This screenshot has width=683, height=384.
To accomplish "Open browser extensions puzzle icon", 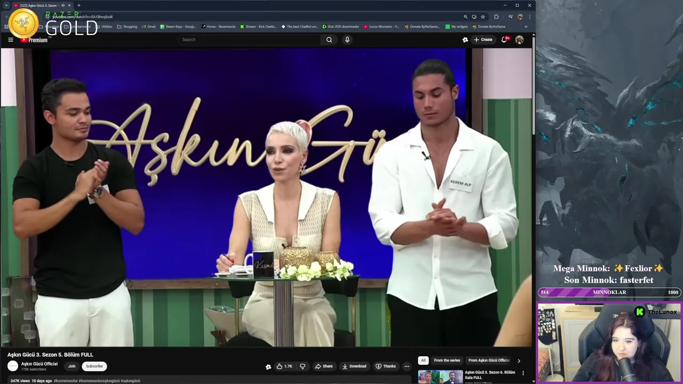I will pyautogui.click(x=496, y=17).
